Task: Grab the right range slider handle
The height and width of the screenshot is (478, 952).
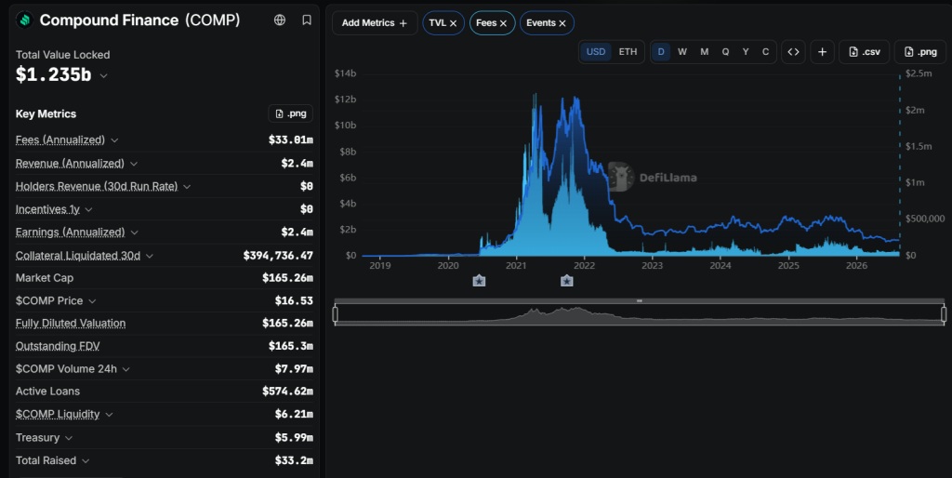Action: point(944,314)
